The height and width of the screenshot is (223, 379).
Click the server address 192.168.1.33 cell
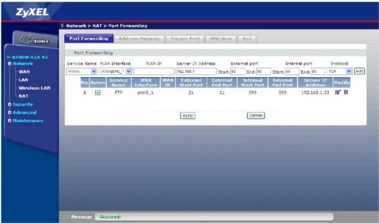click(315, 92)
